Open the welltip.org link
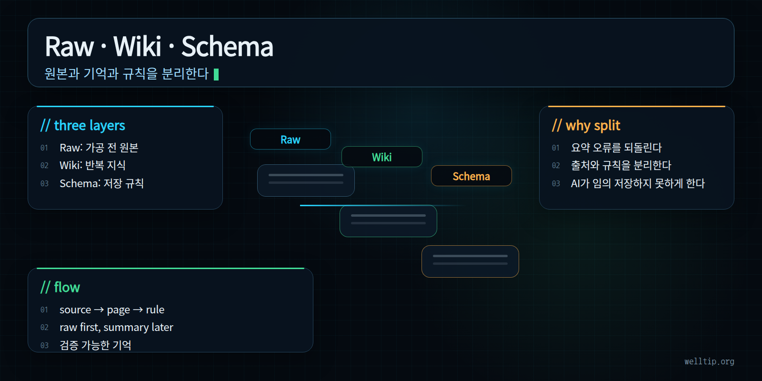 (709, 361)
